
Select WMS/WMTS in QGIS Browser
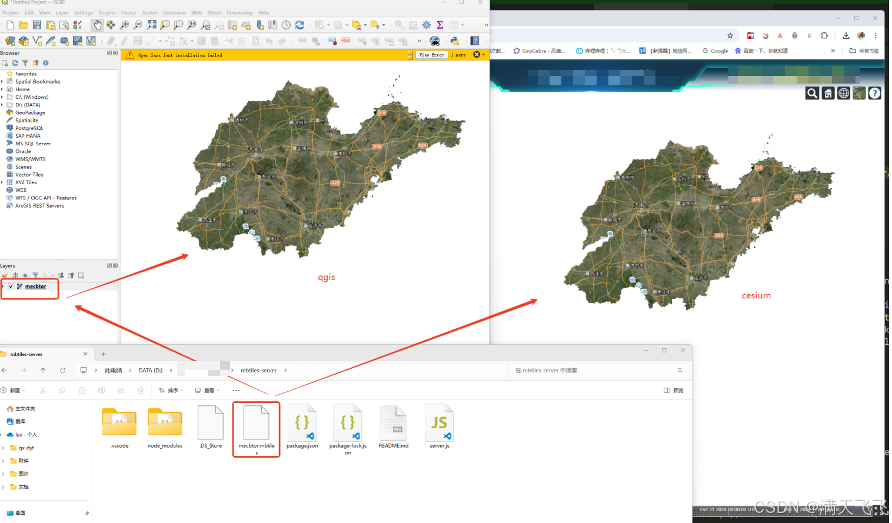(30, 159)
